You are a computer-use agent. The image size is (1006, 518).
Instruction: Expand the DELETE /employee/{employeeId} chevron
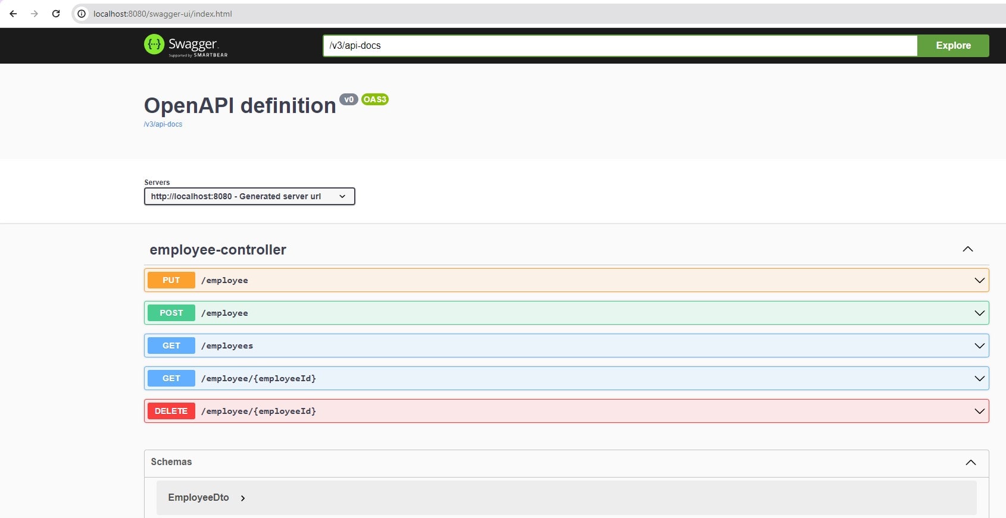pos(979,411)
